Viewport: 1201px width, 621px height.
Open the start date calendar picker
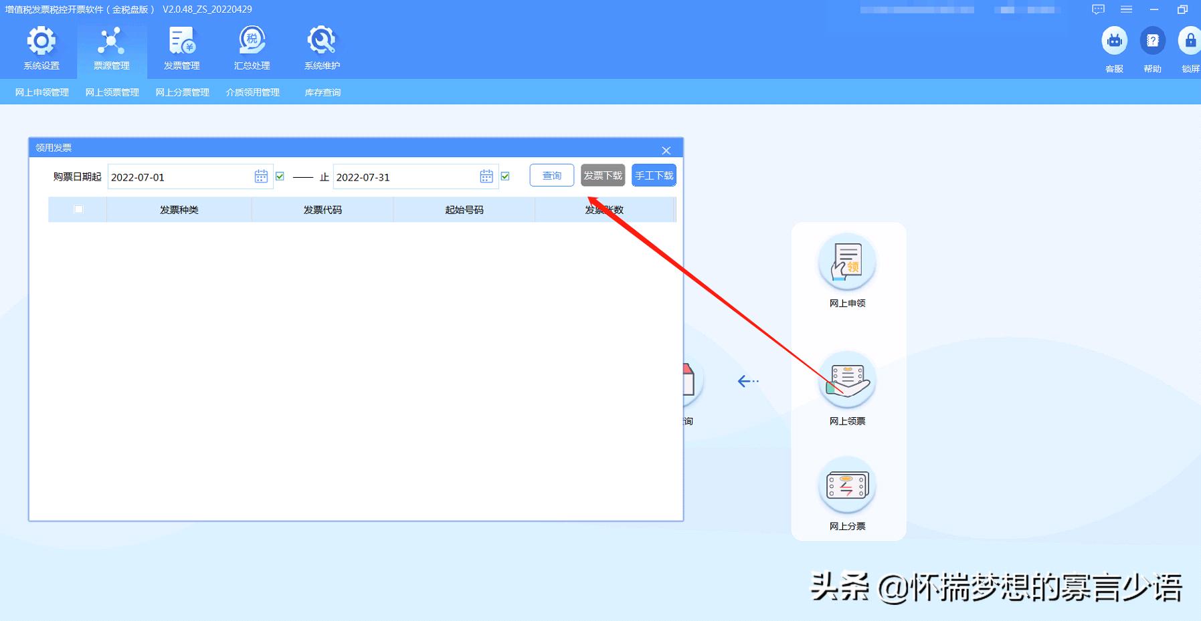coord(261,176)
